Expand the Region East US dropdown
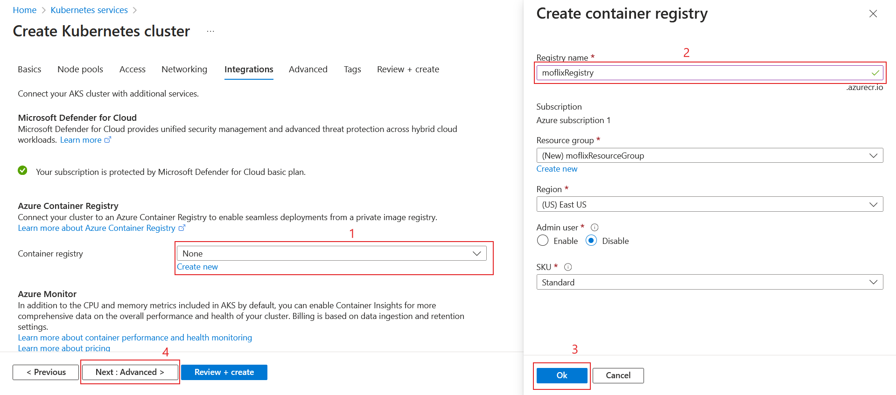This screenshot has width=896, height=395. [x=709, y=204]
